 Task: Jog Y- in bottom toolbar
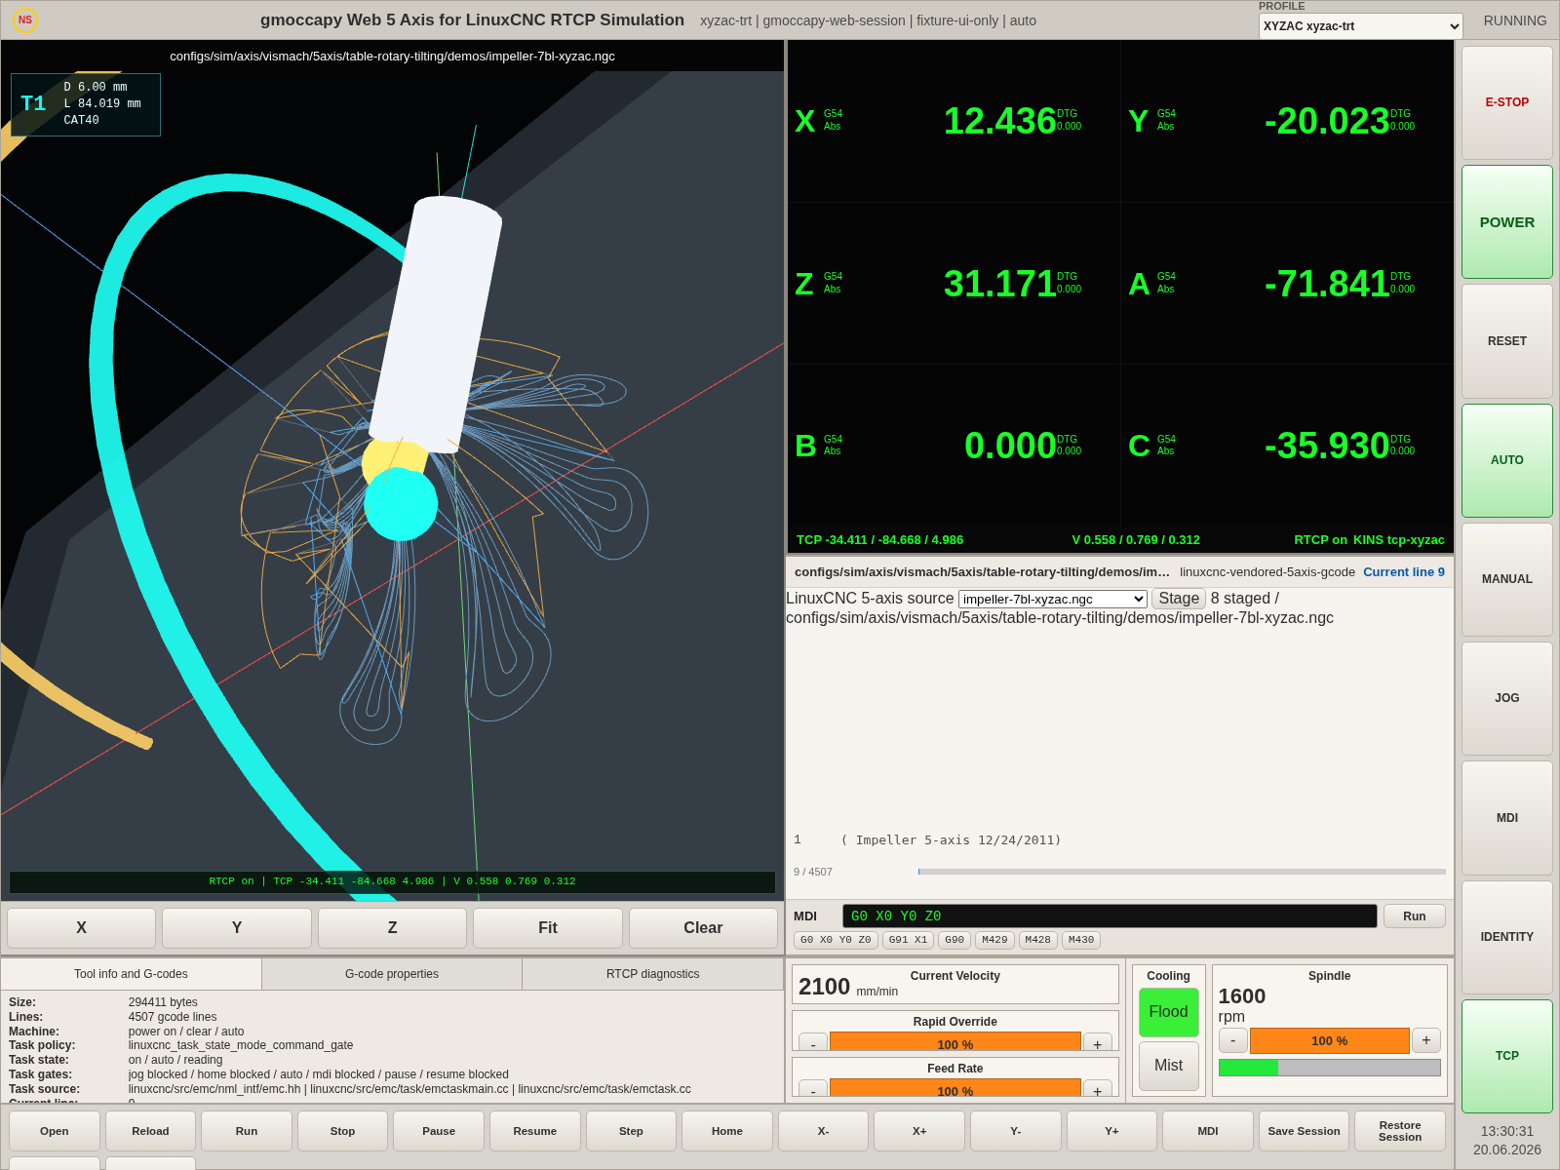tap(1015, 1131)
